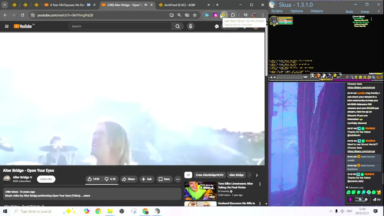The height and width of the screenshot is (216, 384).
Task: Share the Alter Bridge video
Action: (x=128, y=179)
